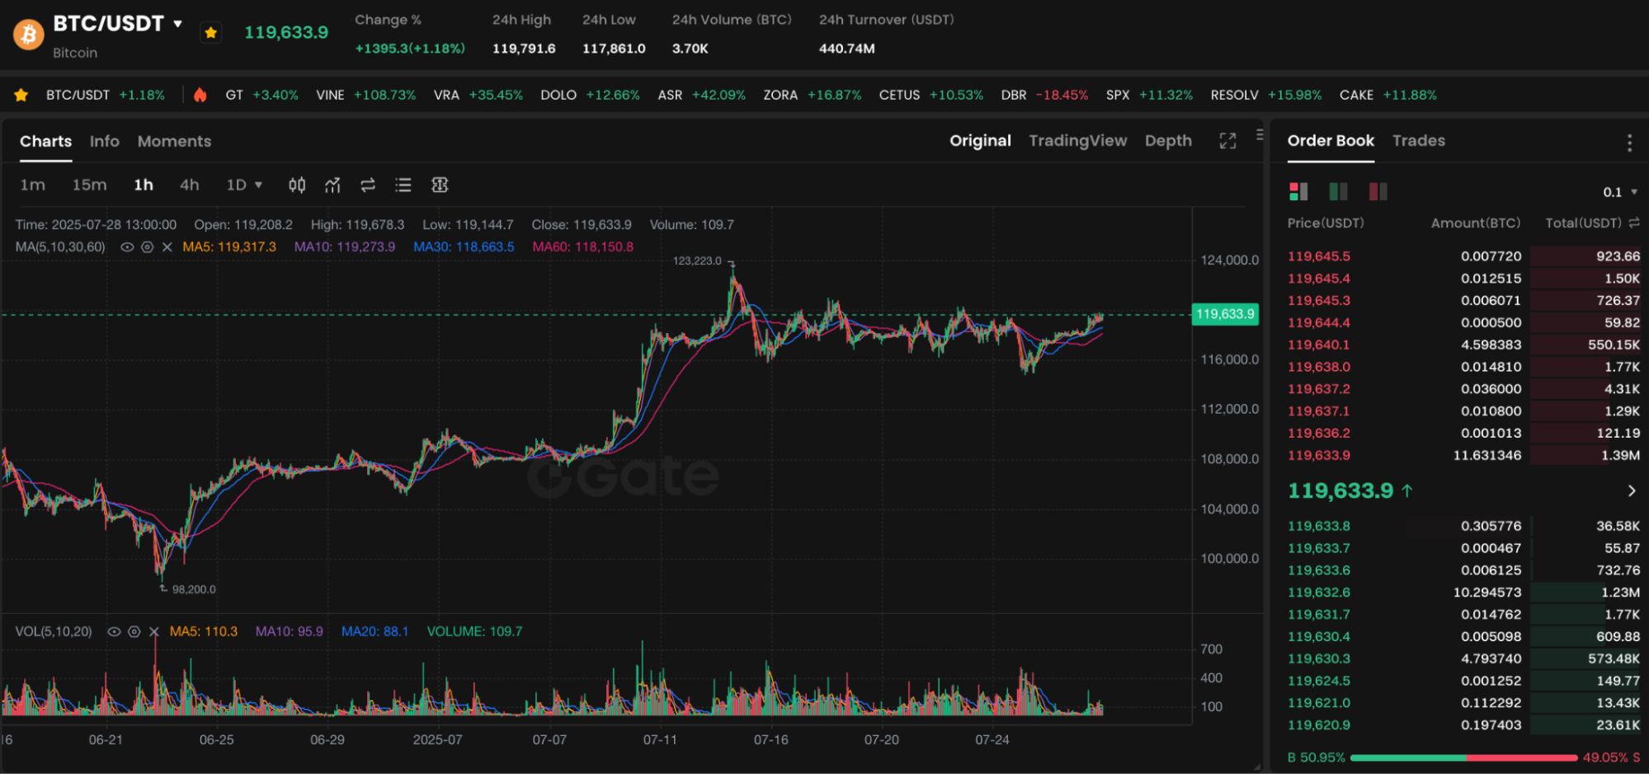Switch to the Trades tab
Image resolution: width=1649 pixels, height=774 pixels.
tap(1419, 141)
